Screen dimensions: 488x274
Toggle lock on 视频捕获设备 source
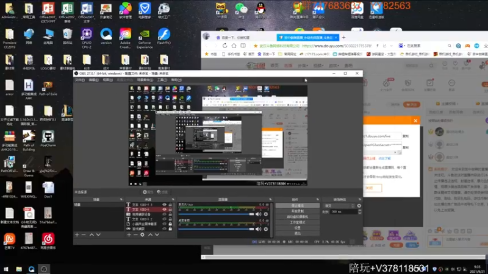tap(170, 214)
